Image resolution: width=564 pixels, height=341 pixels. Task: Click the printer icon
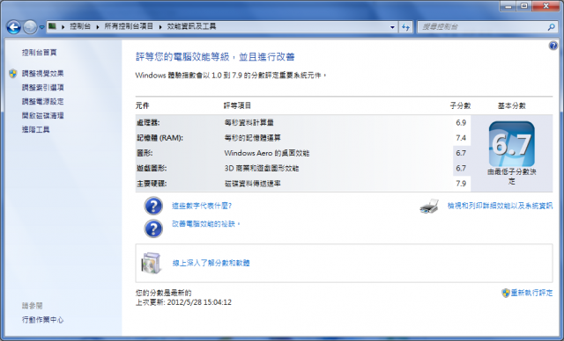429,207
